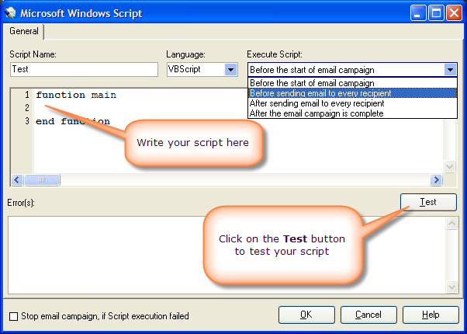Click the OK button
Image resolution: width=467 pixels, height=334 pixels.
point(306,315)
